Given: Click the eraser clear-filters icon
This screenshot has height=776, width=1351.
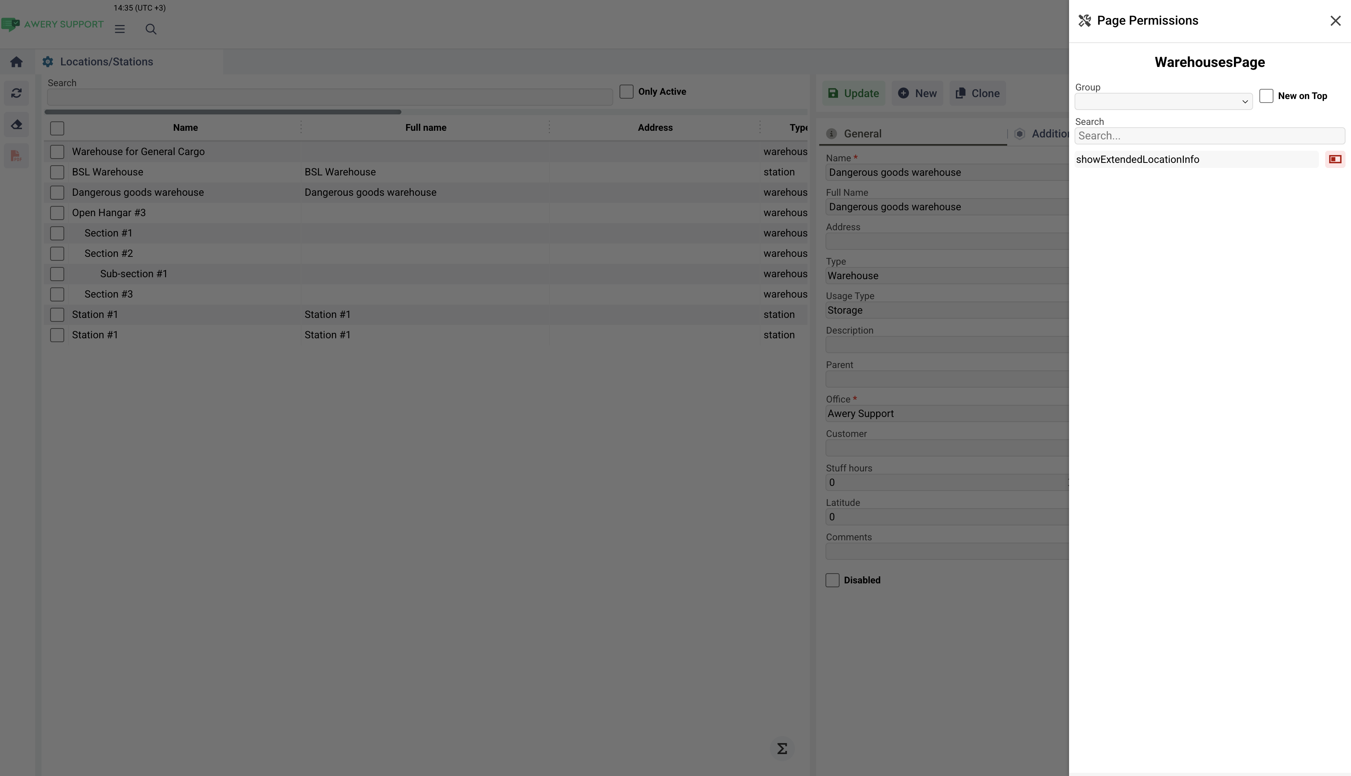Looking at the screenshot, I should [x=16, y=125].
